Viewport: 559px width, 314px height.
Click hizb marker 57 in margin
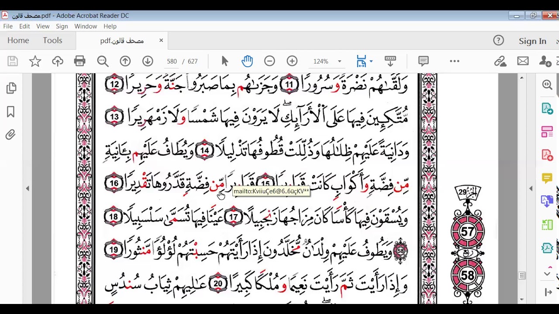pos(468,231)
